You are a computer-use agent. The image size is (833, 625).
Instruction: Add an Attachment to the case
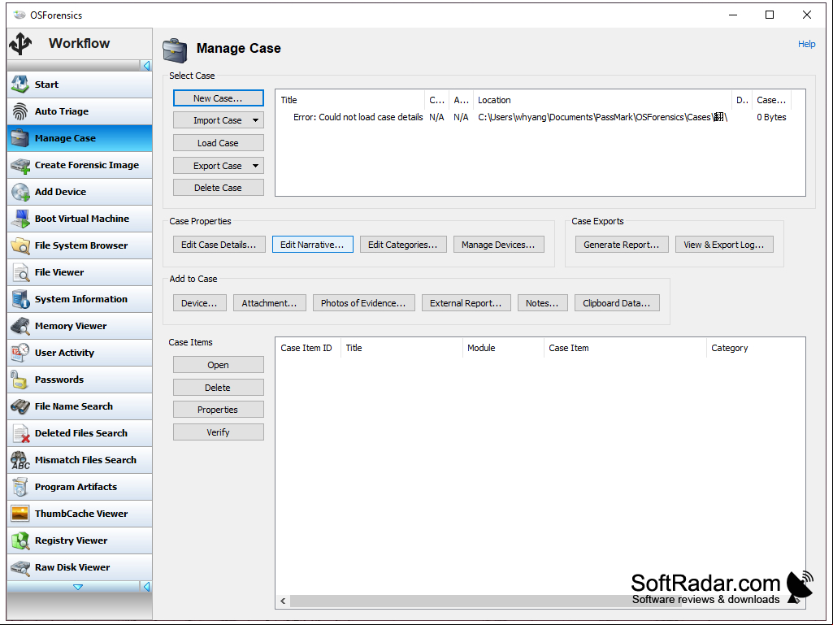coord(269,303)
